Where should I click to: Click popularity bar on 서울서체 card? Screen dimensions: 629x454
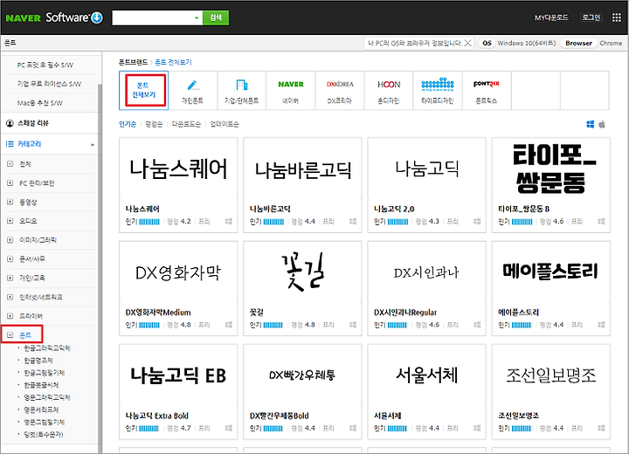(397, 429)
